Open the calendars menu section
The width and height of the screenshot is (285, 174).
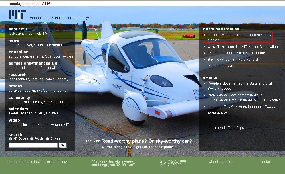coord(18,109)
